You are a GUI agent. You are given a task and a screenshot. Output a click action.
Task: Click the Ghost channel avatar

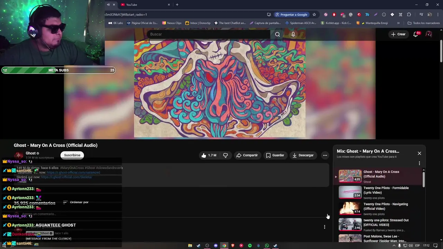[19, 155]
